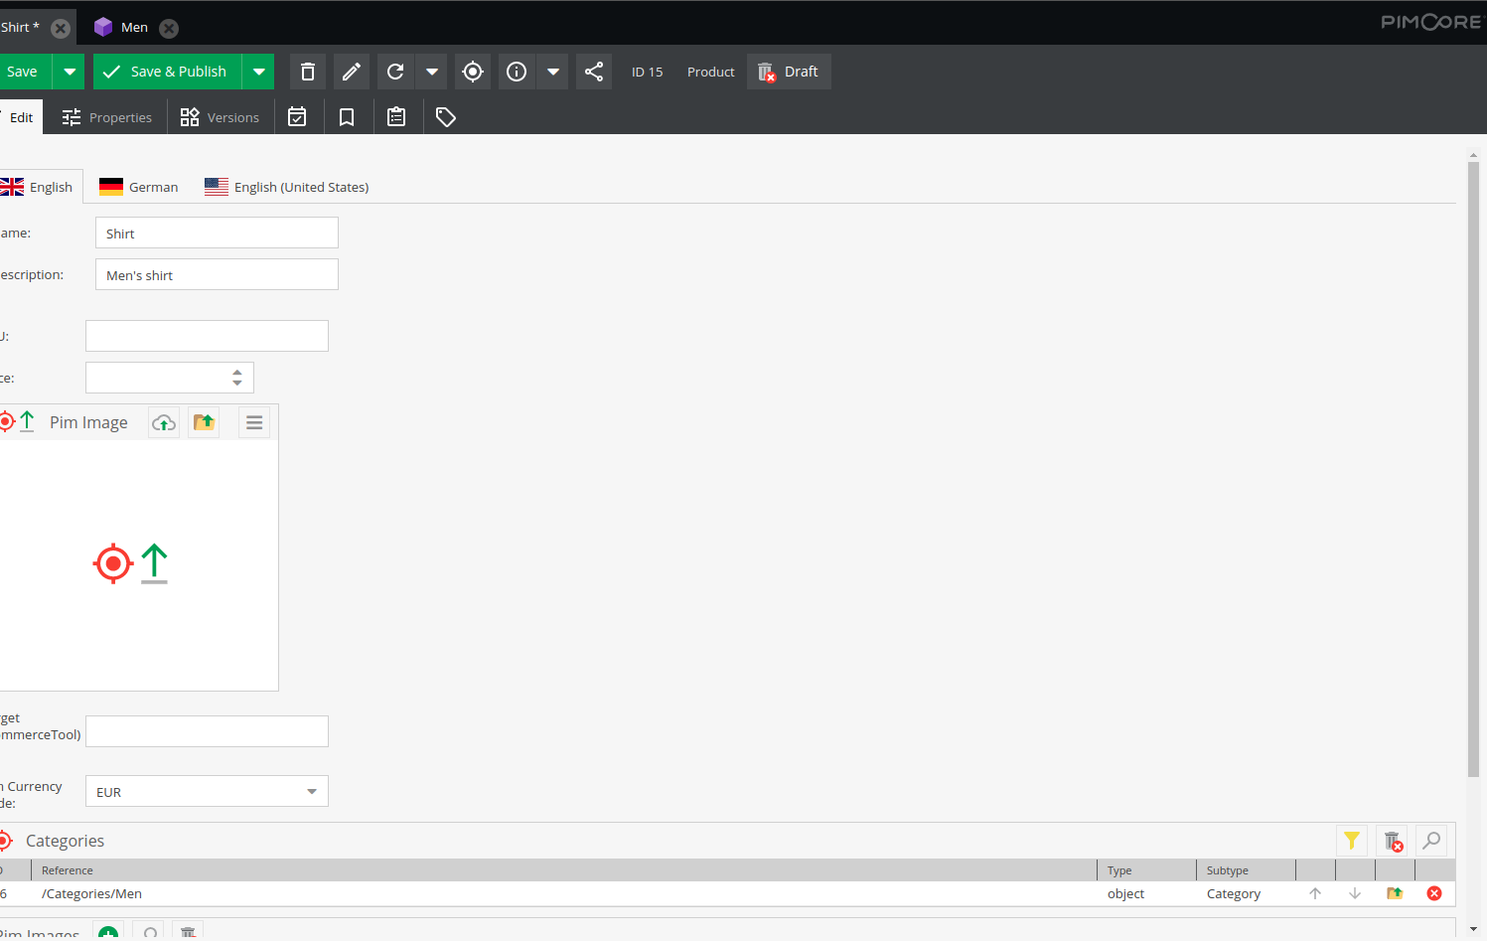Decrease Price with the spinner down arrow

click(x=237, y=383)
